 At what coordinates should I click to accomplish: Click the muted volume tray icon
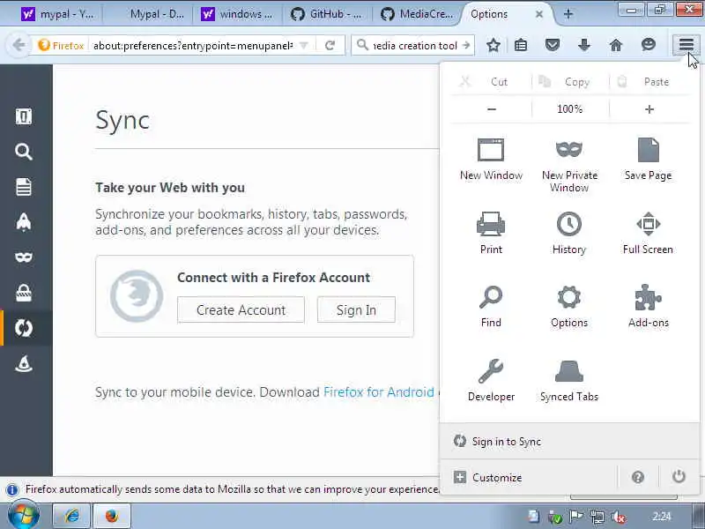pos(619,517)
